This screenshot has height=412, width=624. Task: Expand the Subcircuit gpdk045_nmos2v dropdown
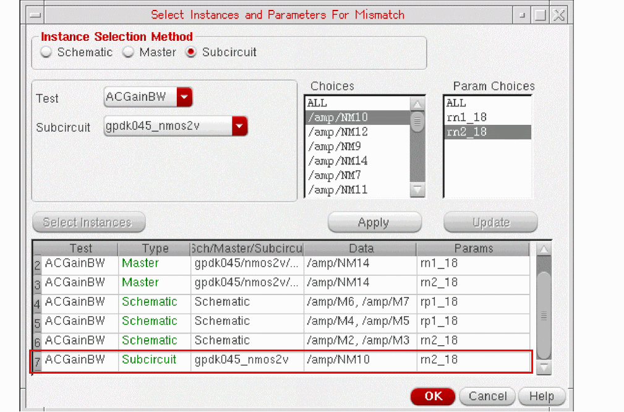(239, 127)
